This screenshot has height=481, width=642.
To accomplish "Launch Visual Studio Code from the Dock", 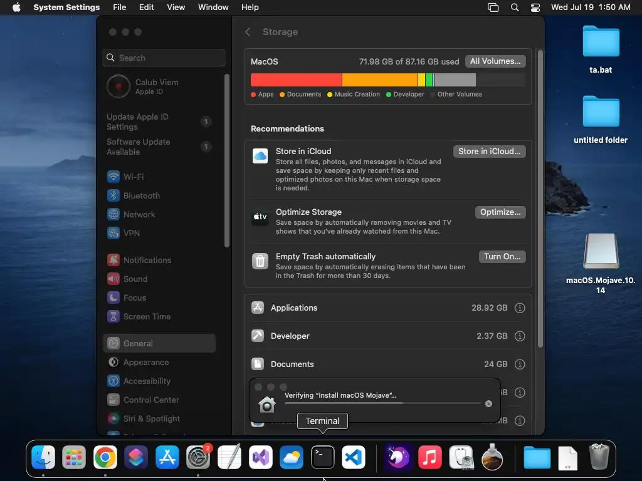I will [x=354, y=457].
